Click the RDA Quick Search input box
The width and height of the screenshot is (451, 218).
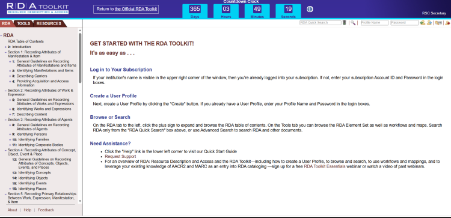click(320, 23)
